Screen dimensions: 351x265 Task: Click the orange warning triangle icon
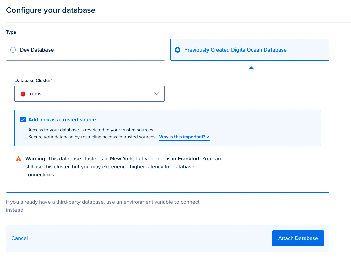pos(18,159)
